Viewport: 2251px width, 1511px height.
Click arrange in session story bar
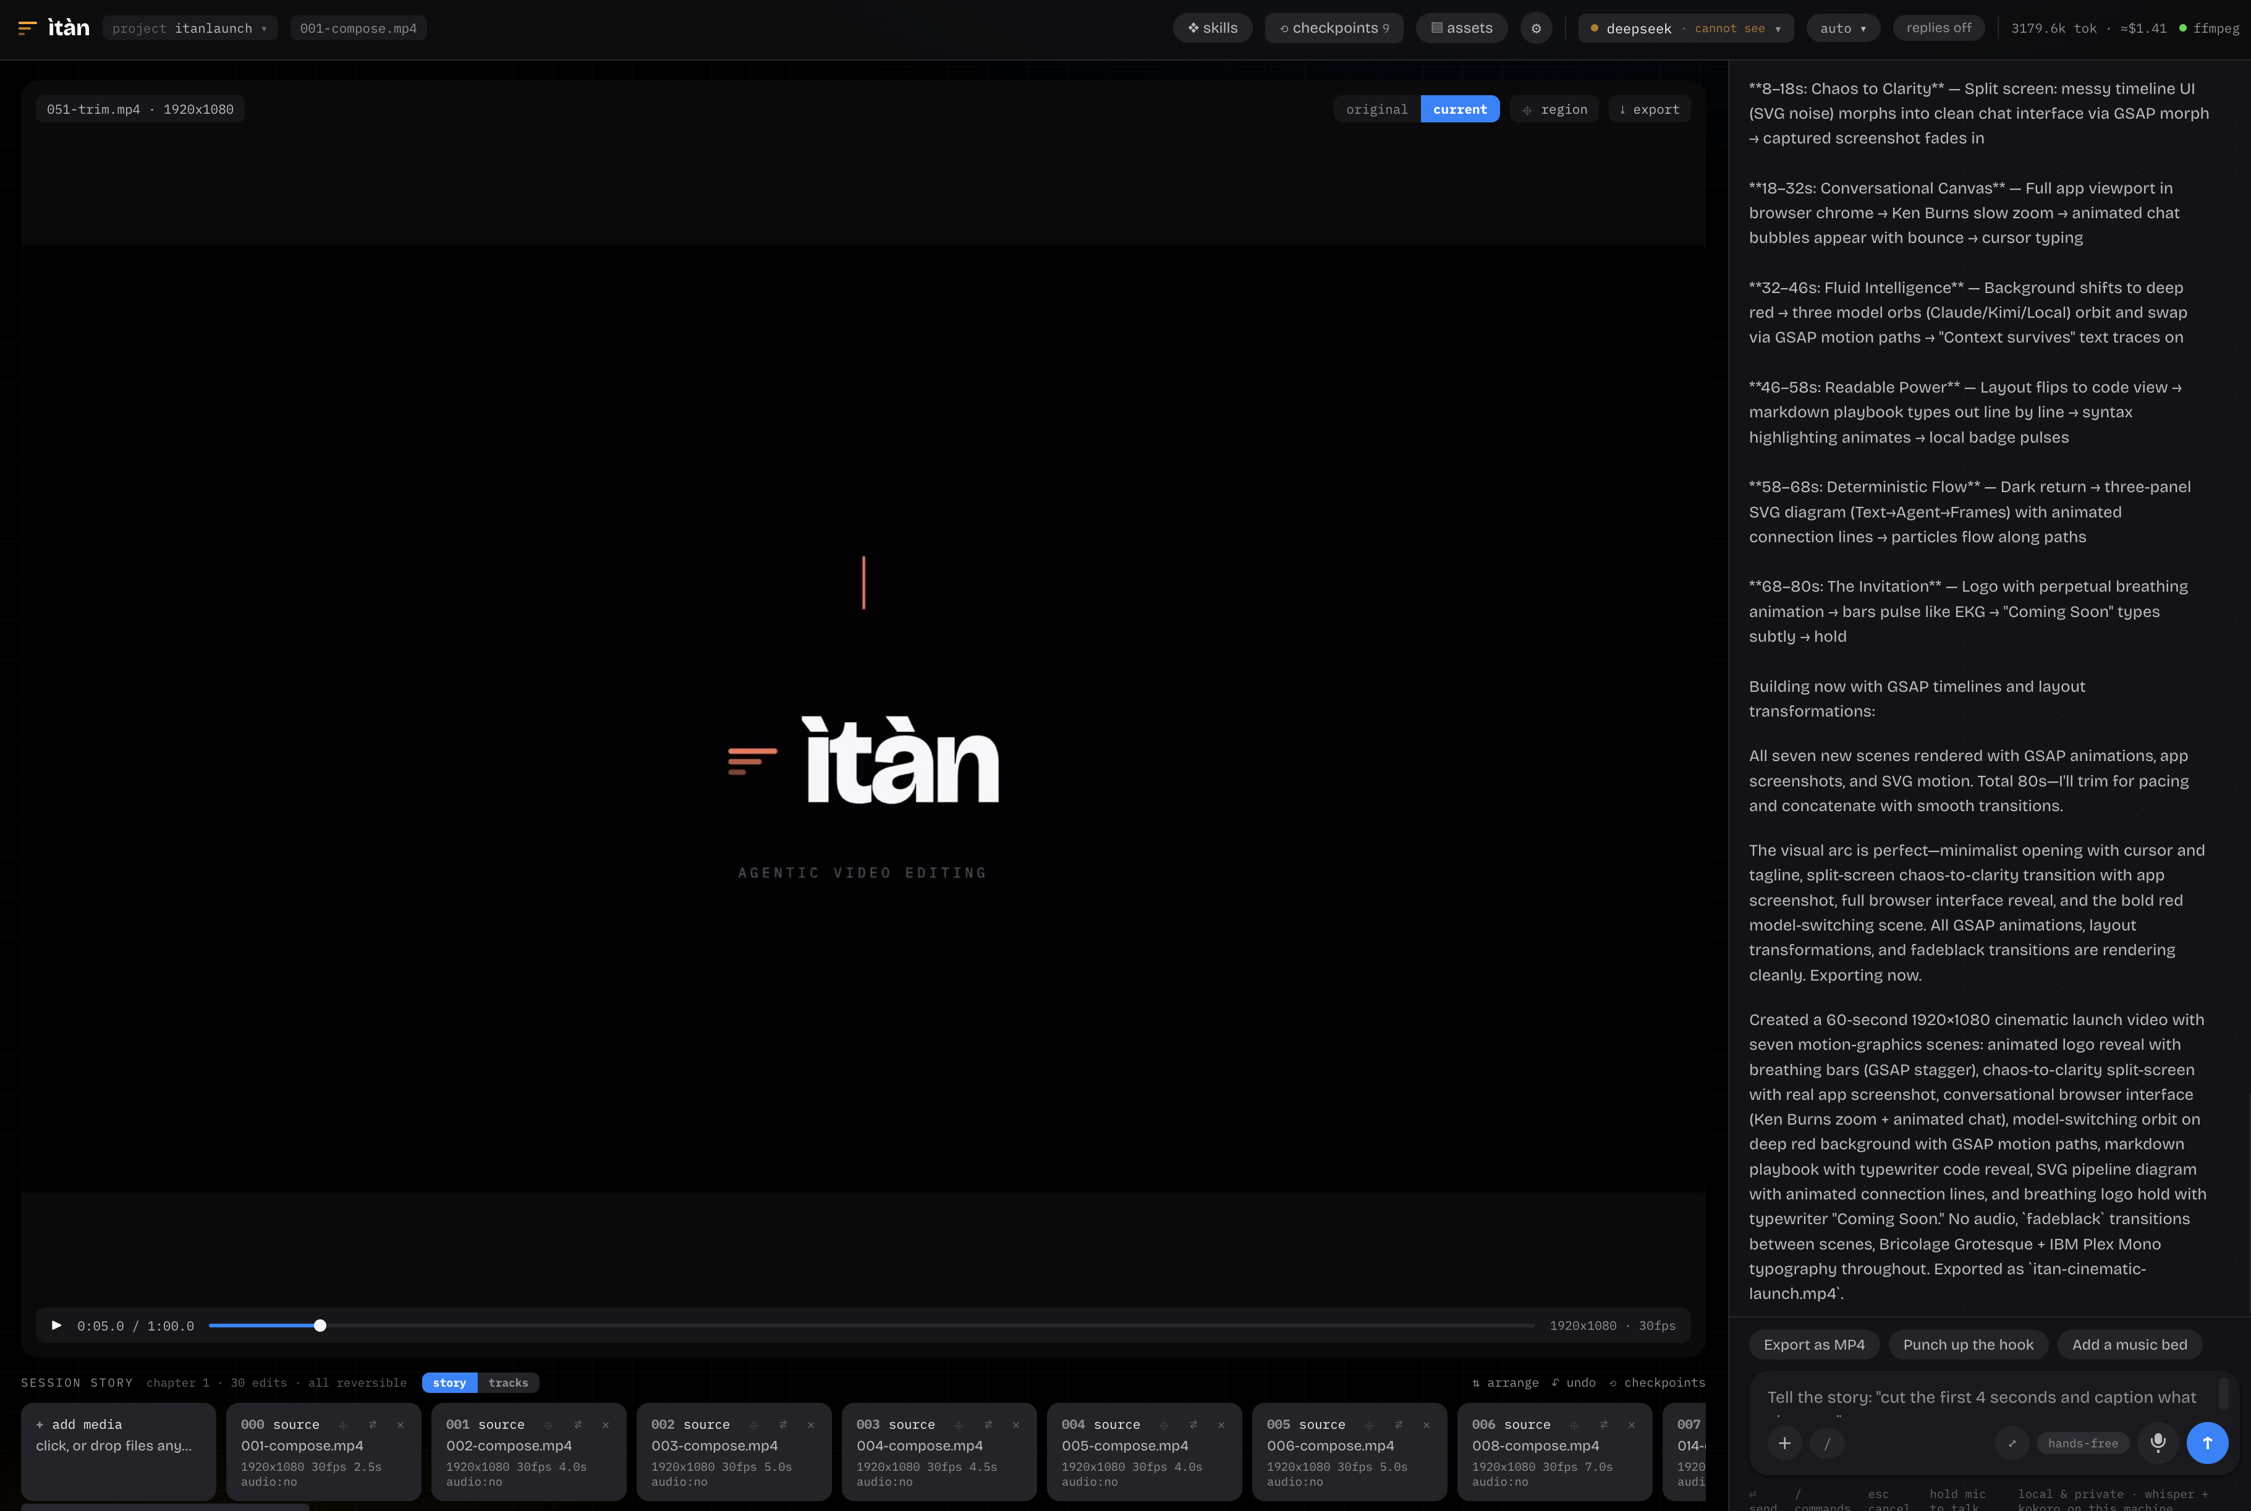tap(1506, 1383)
